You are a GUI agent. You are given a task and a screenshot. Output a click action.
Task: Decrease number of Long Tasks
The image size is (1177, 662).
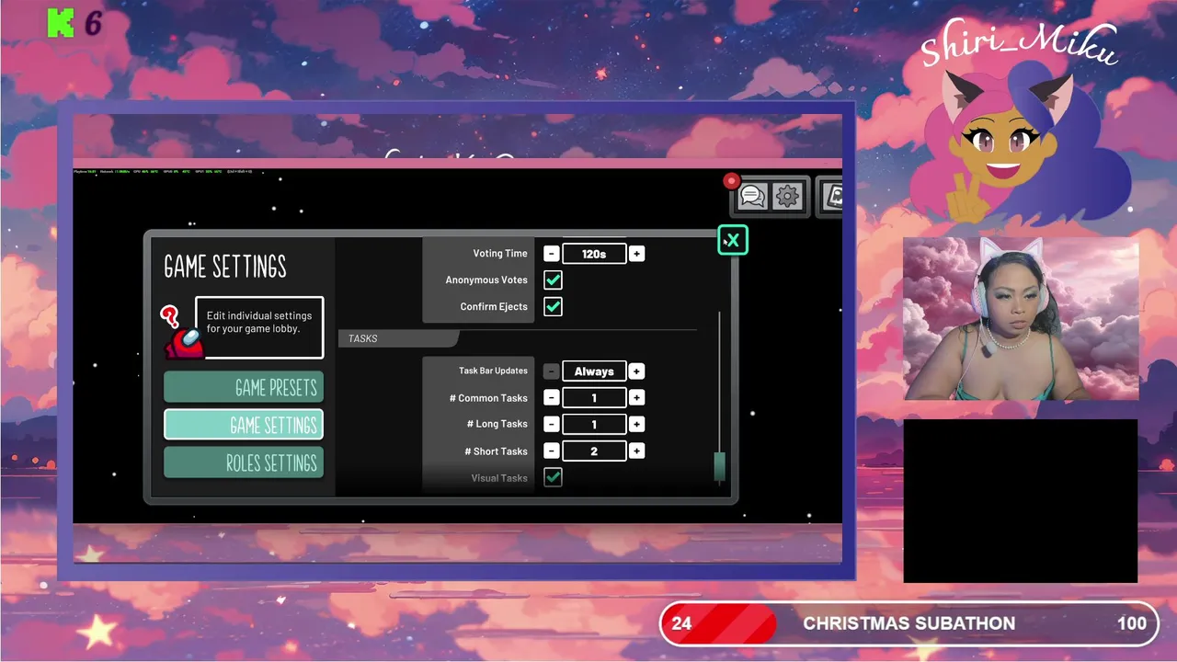point(551,425)
